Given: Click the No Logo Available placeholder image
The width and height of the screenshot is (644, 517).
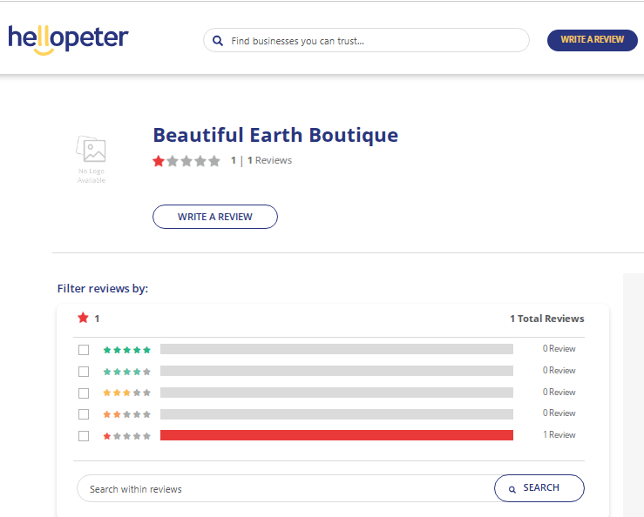Looking at the screenshot, I should tap(92, 159).
